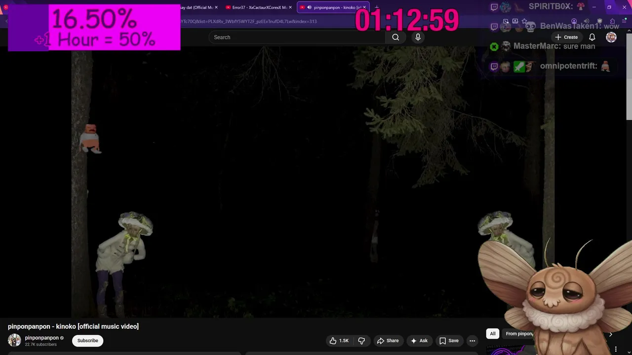
Task: Select the 'pinponpanpon - kinoko' tab
Action: tap(333, 7)
